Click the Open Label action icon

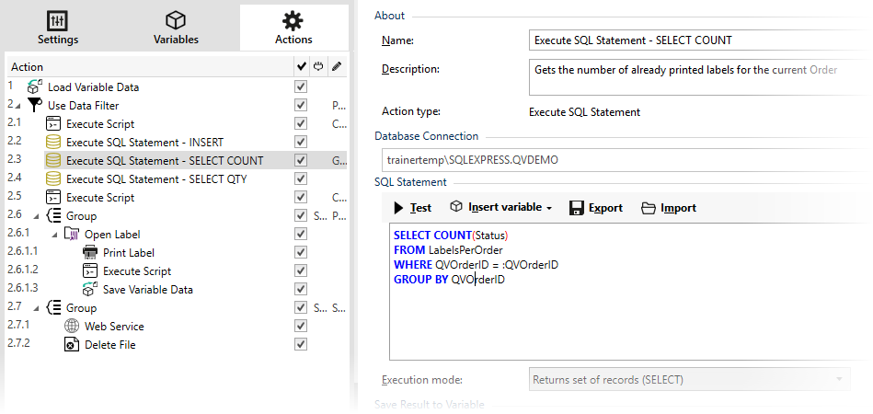[72, 235]
